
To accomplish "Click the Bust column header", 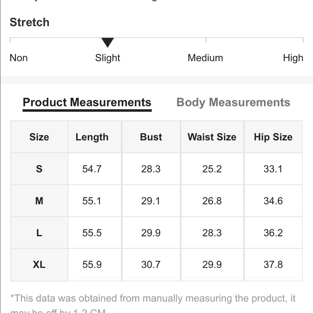I will 151,137.
